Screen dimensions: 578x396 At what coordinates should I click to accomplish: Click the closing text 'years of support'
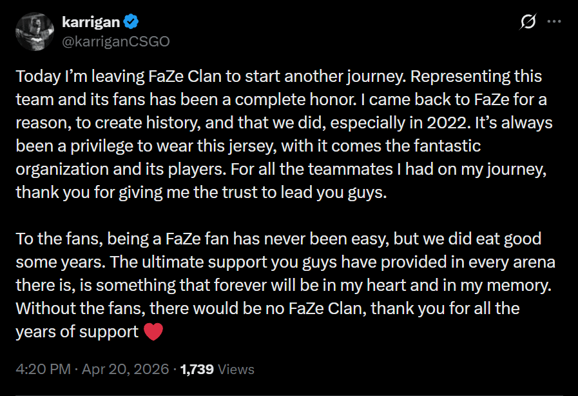(x=77, y=332)
